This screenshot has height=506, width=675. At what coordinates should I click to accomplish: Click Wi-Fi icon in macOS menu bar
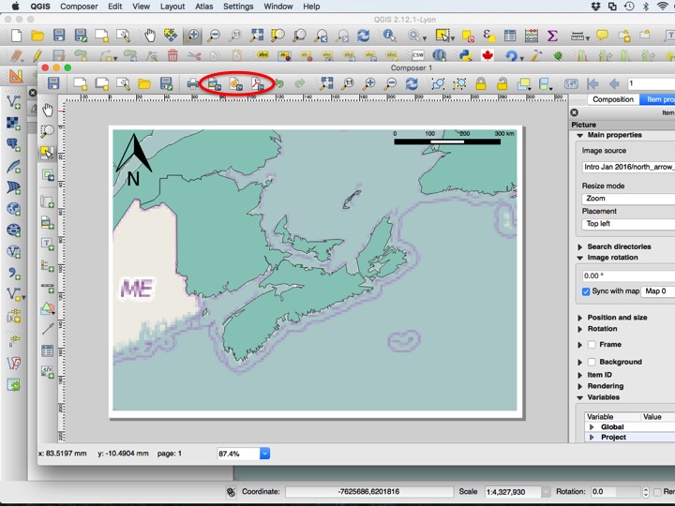pos(663,6)
